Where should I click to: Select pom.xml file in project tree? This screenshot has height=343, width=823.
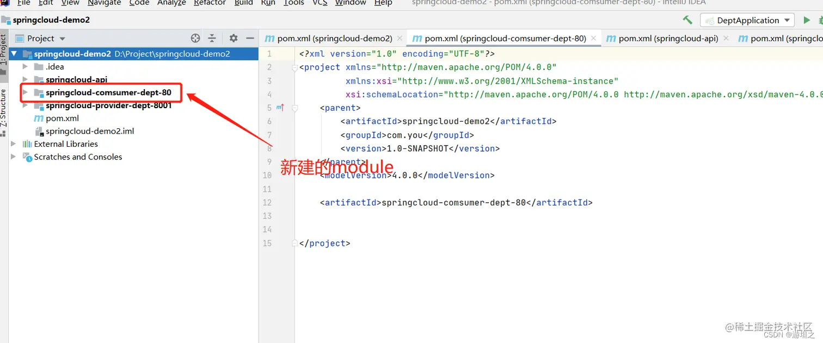[62, 118]
